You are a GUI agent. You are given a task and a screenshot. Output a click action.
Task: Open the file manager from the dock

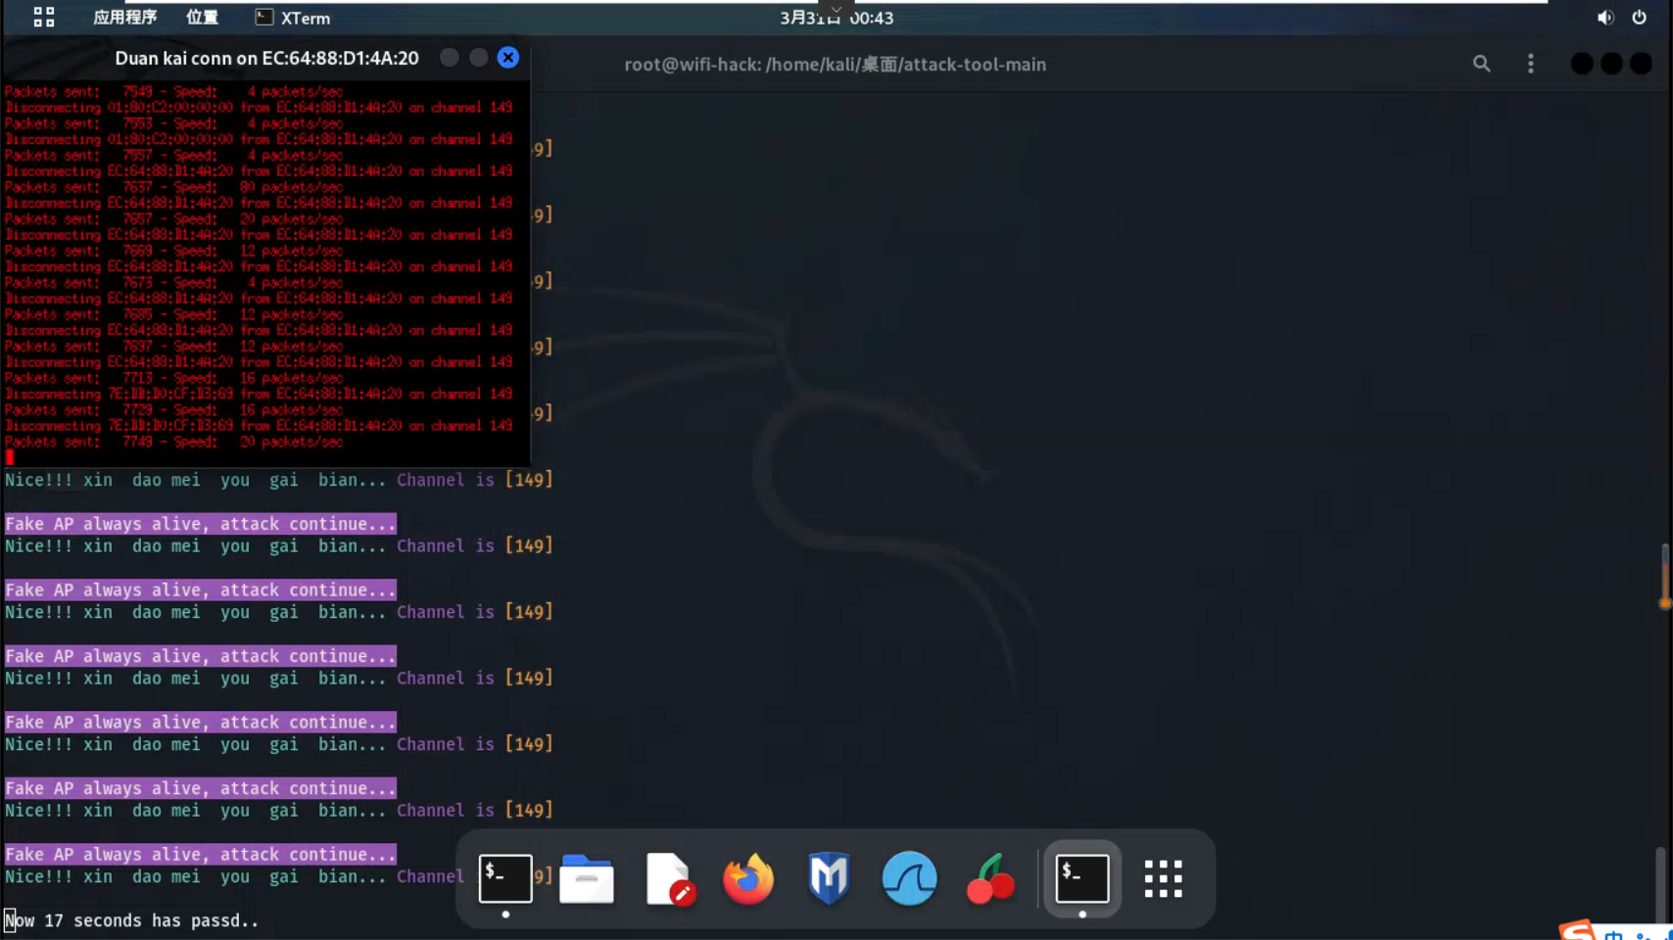coord(587,878)
